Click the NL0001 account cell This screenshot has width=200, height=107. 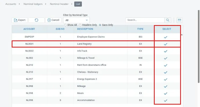29,44
